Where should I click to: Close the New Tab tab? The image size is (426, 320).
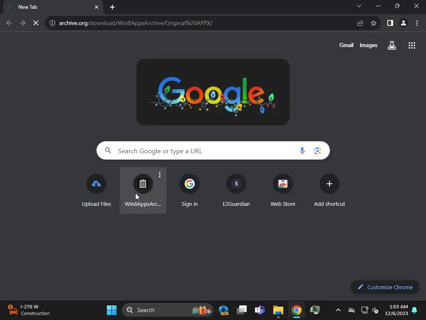97,7
